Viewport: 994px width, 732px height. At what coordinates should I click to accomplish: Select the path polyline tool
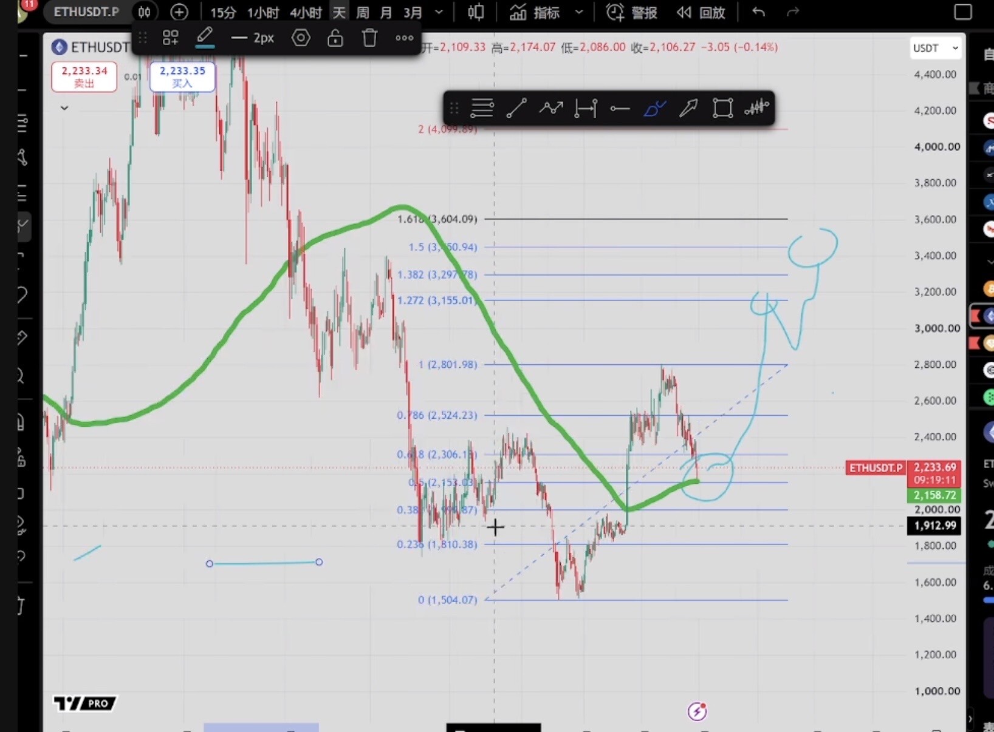(x=551, y=109)
